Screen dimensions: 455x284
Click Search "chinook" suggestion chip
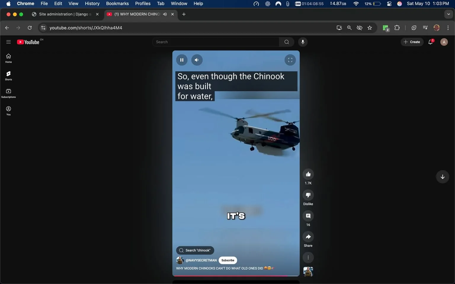tap(195, 250)
